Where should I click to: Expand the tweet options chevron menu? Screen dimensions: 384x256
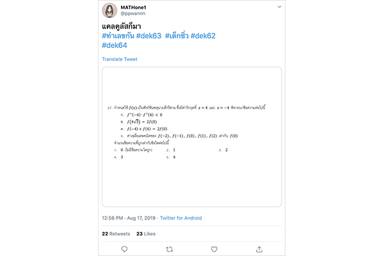[x=279, y=7]
